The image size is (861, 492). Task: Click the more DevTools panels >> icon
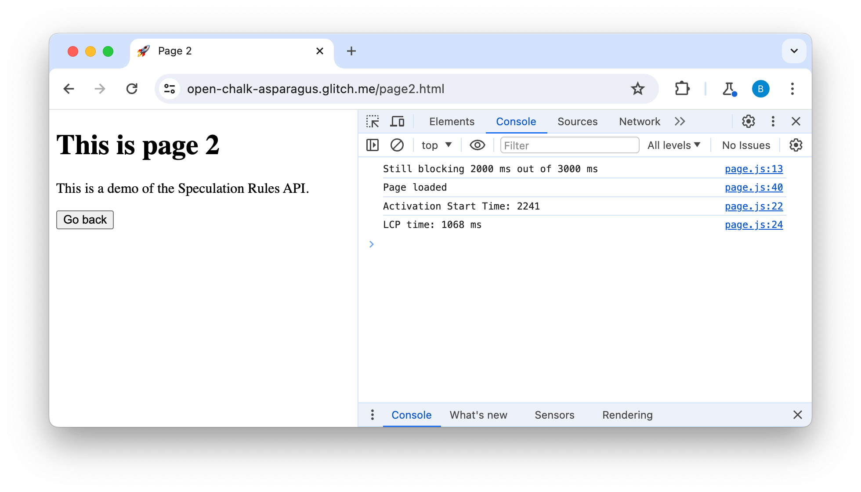coord(680,121)
